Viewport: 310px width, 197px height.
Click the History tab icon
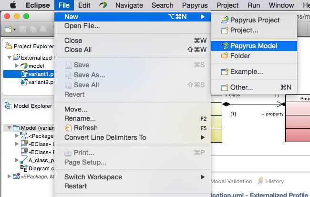pos(261,181)
